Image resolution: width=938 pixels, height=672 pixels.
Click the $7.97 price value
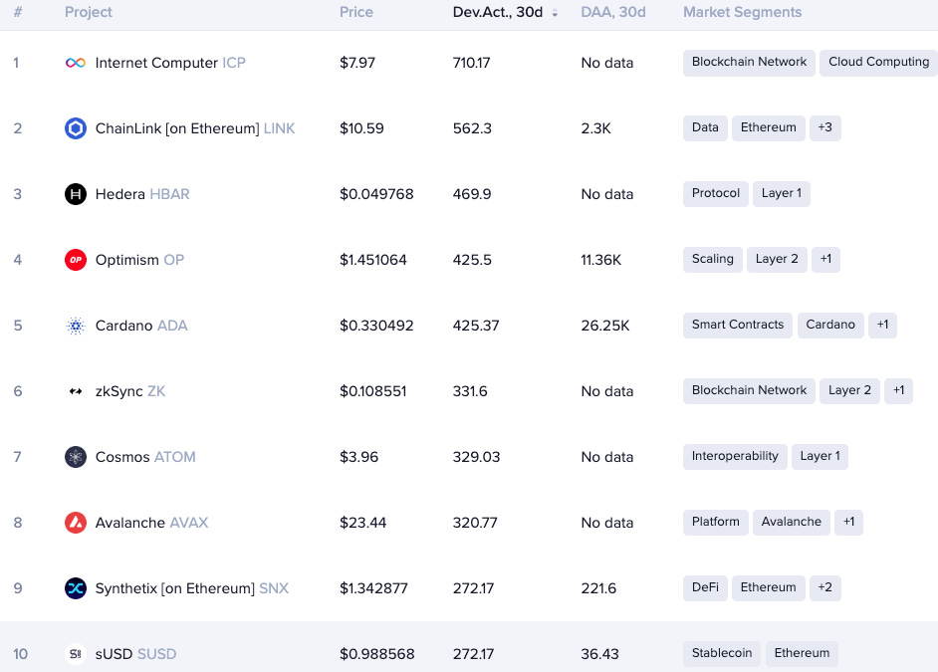pos(357,63)
